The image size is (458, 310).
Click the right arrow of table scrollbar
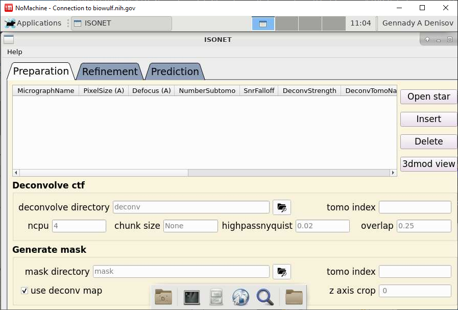click(x=393, y=173)
